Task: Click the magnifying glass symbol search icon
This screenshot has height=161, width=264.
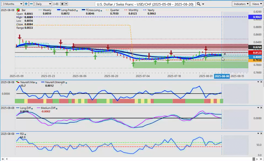Action: 199,4
